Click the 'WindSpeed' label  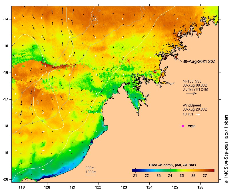pos(192,105)
